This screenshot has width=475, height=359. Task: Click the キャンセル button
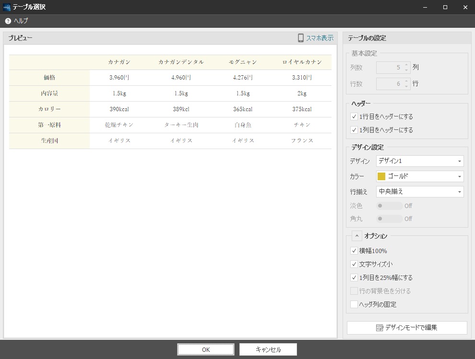268,349
